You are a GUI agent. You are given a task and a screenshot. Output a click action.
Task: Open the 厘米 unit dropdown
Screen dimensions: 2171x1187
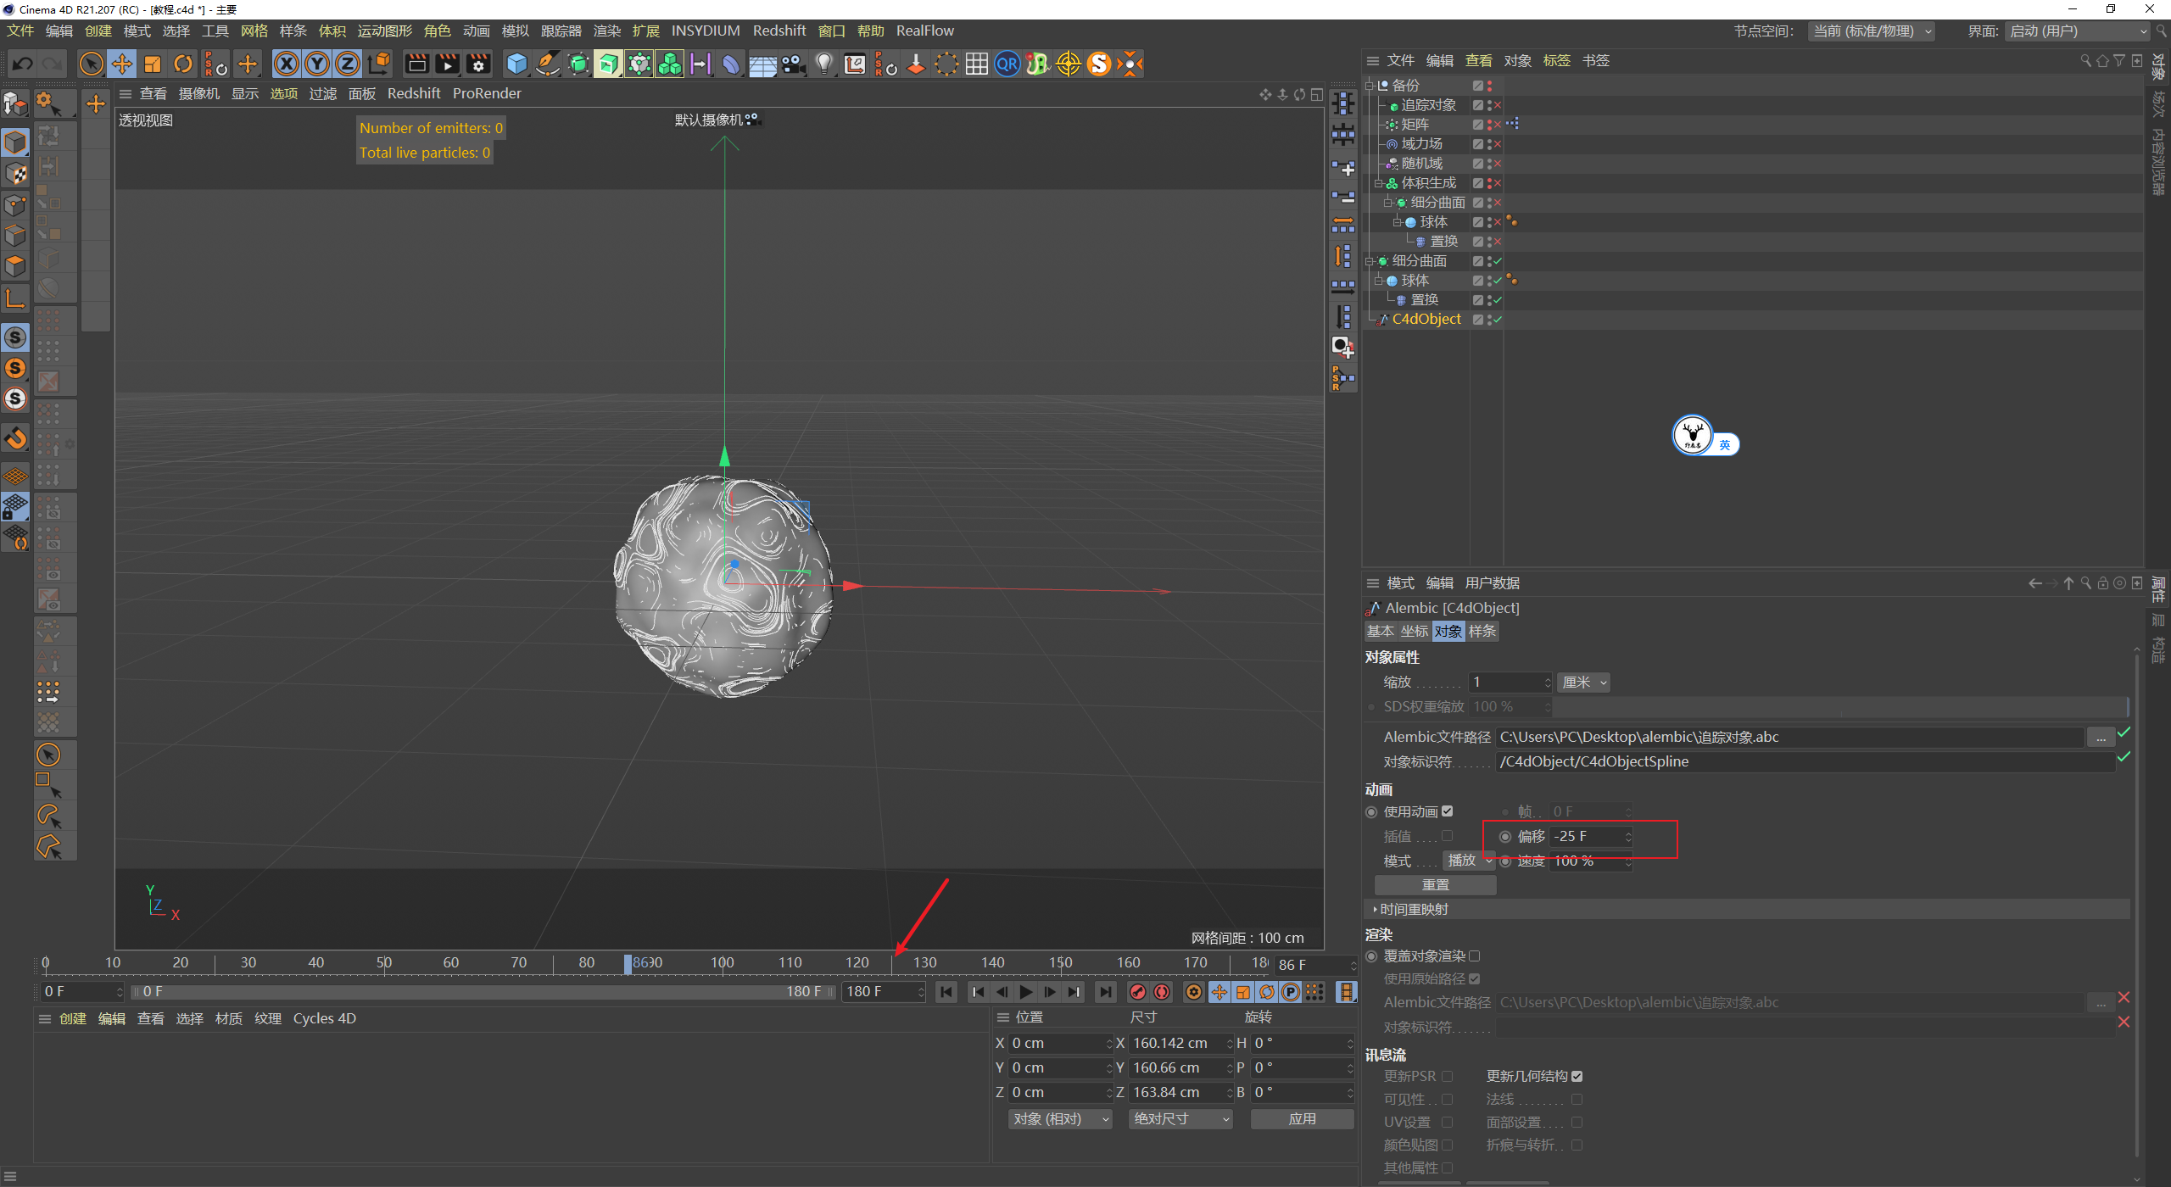point(1583,683)
